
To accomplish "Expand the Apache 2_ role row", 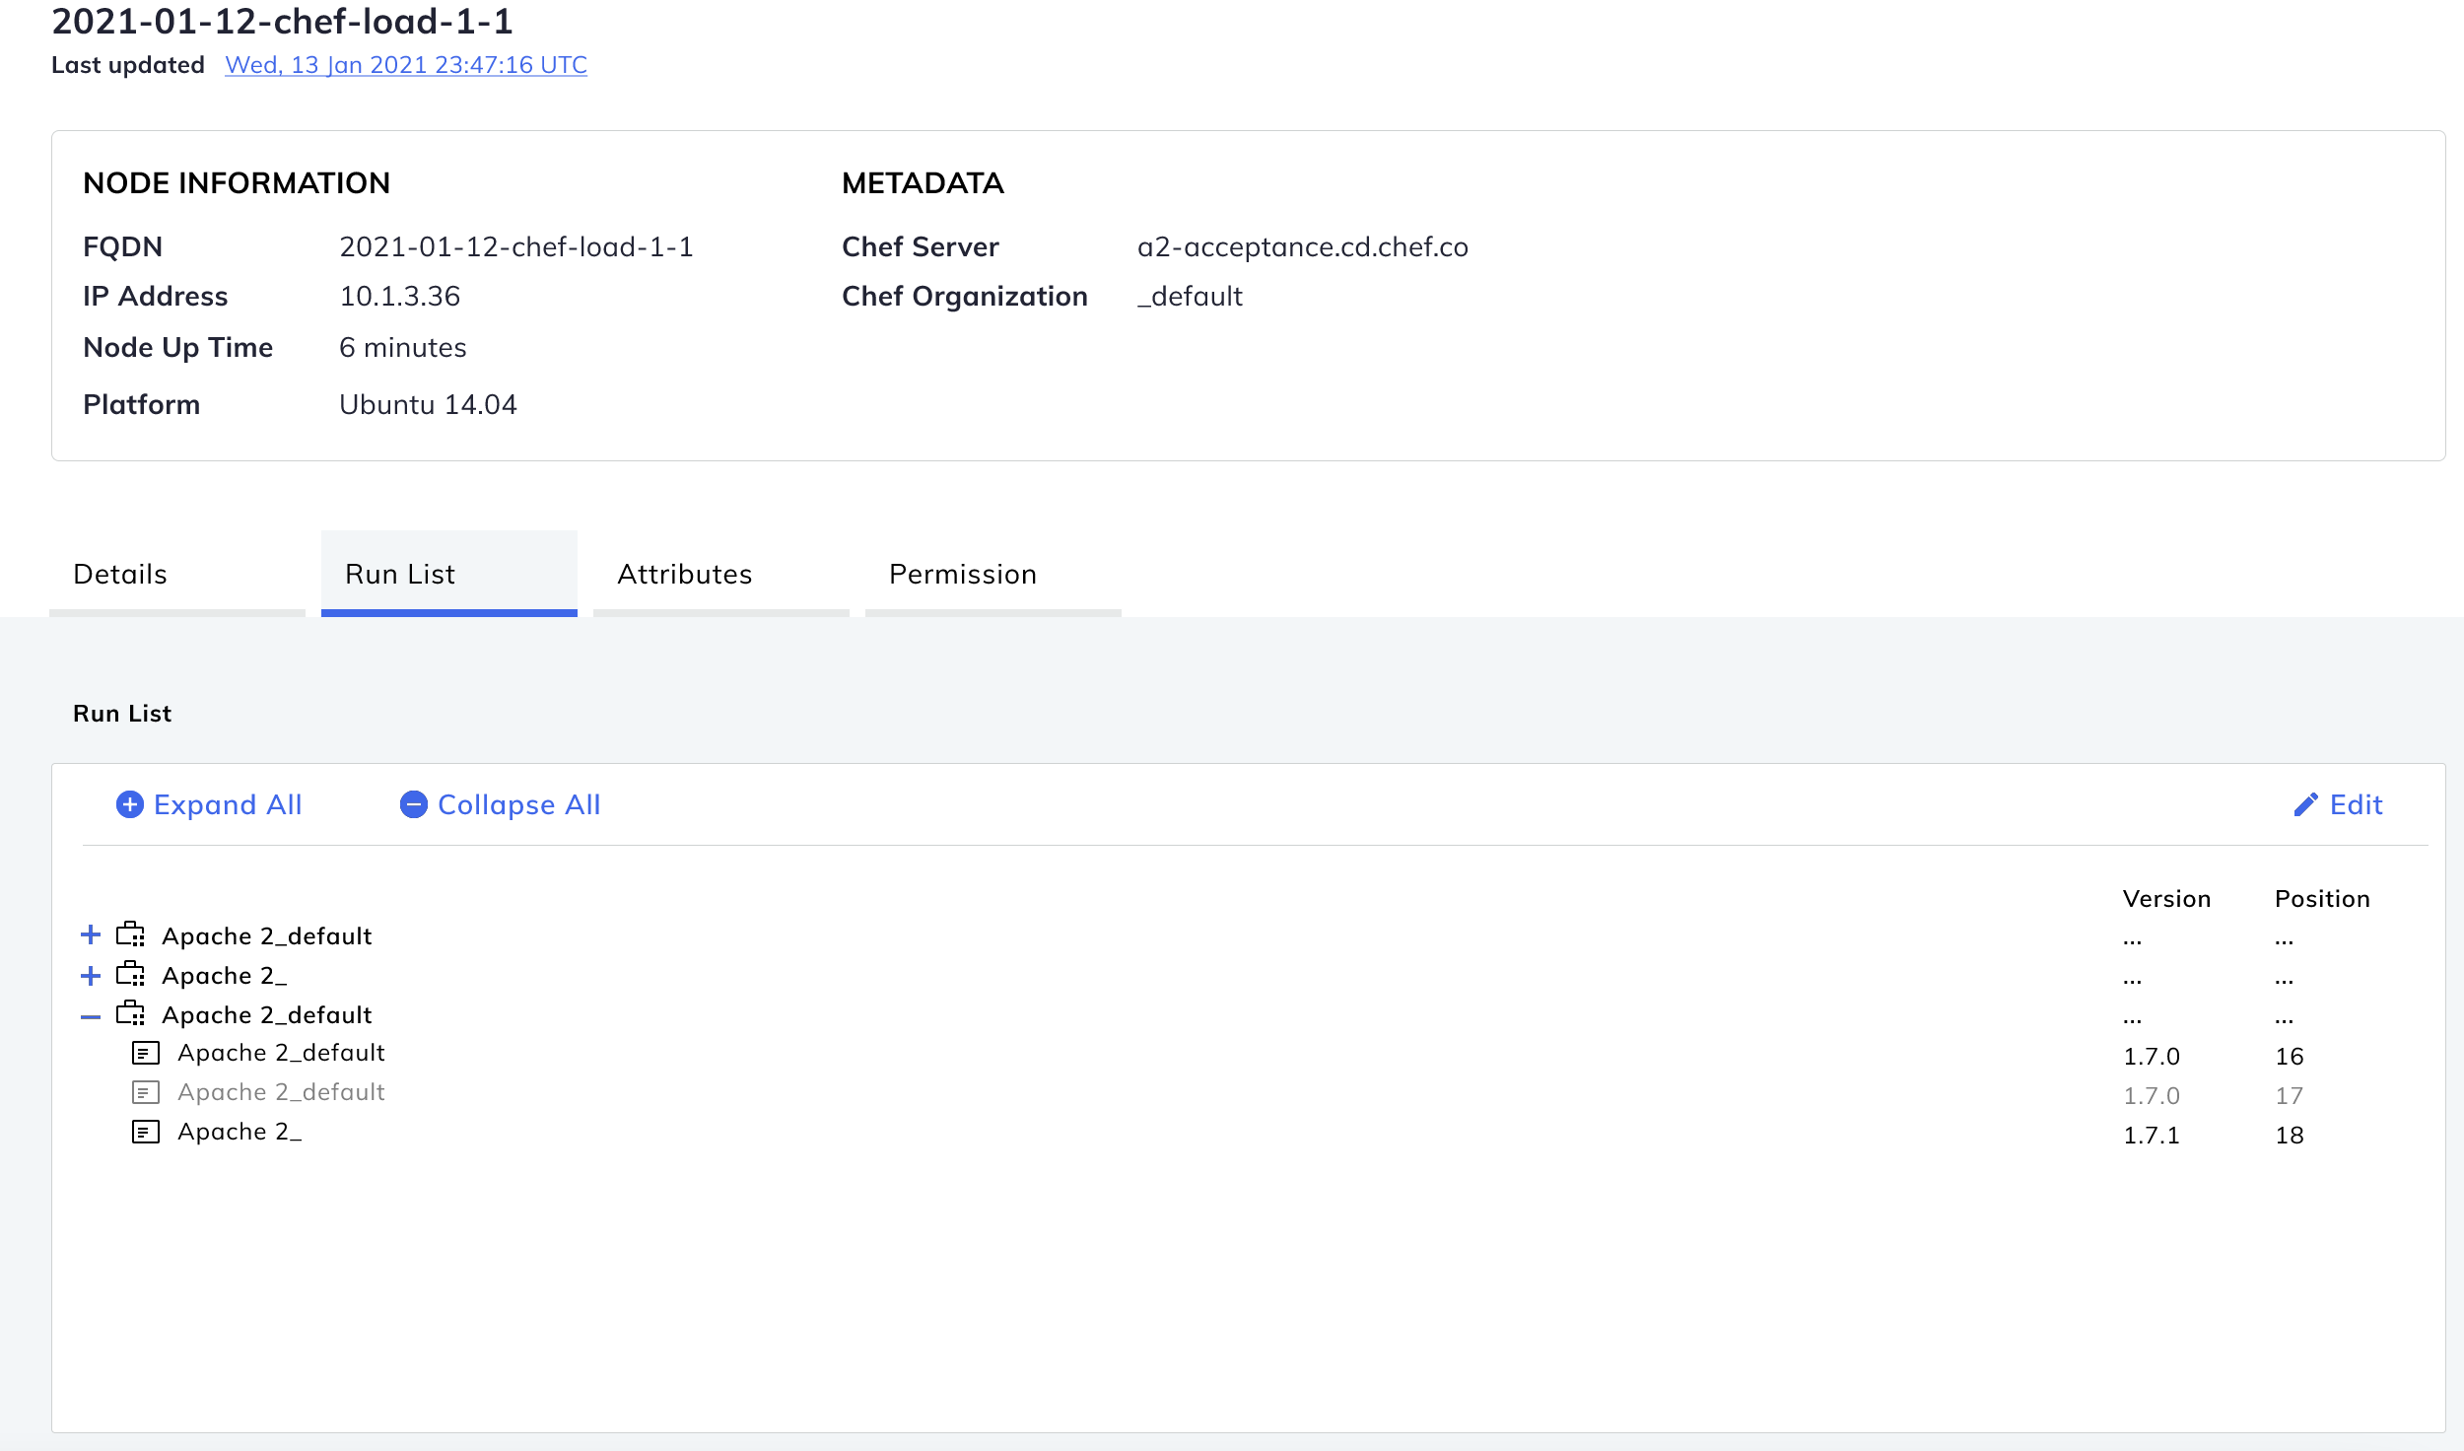I will point(91,976).
